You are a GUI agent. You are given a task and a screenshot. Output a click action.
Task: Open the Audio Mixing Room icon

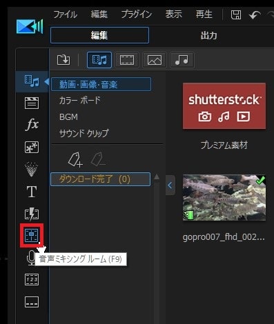[x=32, y=236]
